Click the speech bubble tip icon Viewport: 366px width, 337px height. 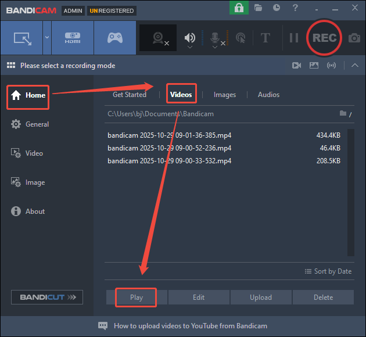[x=103, y=325]
